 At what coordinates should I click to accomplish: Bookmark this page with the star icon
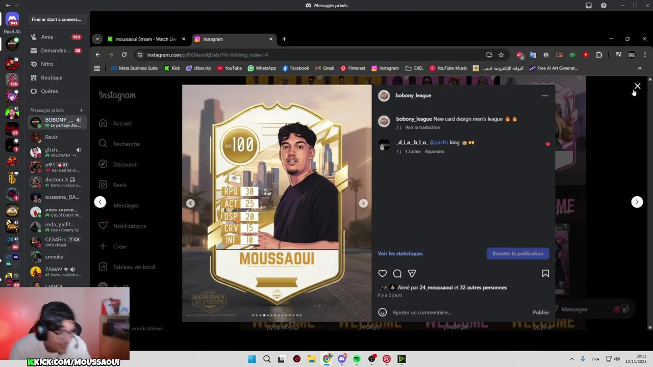pos(501,55)
